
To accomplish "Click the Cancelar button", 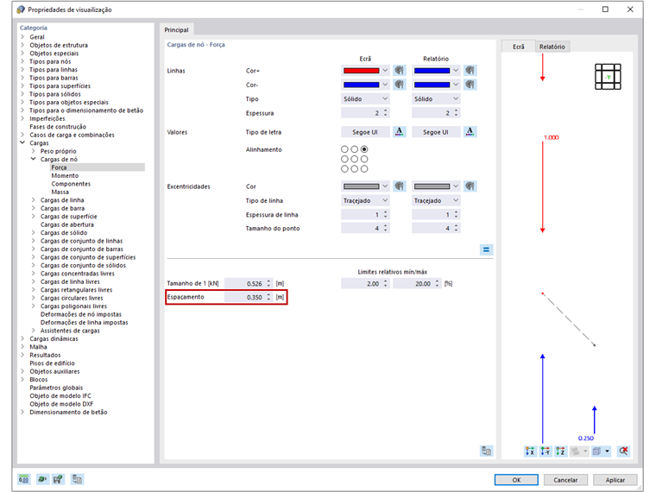I will pos(565,479).
